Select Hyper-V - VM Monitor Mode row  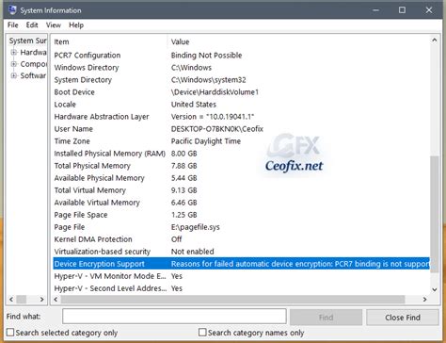242,276
